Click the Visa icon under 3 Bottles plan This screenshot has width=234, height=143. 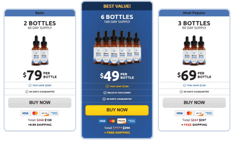point(179,113)
